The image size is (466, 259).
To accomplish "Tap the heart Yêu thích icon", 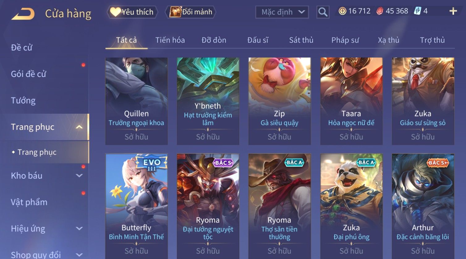I will pos(115,12).
